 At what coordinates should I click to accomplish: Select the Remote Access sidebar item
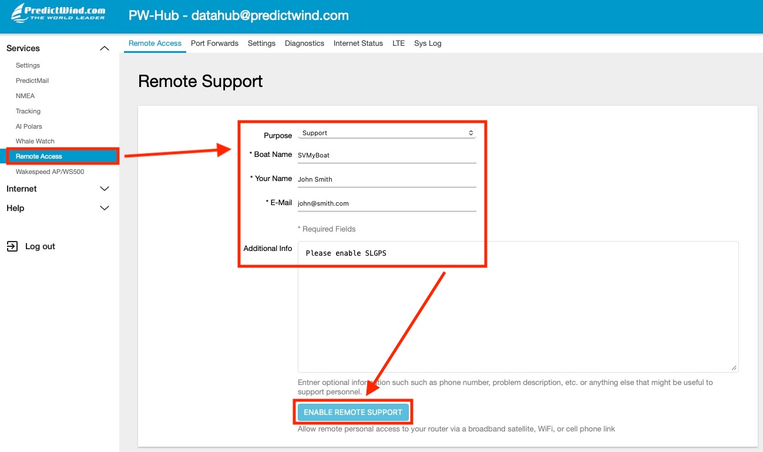click(39, 156)
